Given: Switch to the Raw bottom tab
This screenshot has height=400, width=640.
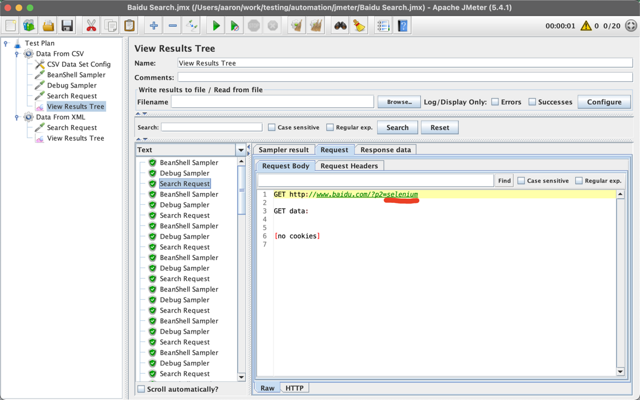Looking at the screenshot, I should (268, 388).
